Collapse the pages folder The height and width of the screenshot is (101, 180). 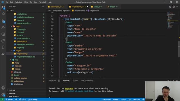click(x=12, y=26)
